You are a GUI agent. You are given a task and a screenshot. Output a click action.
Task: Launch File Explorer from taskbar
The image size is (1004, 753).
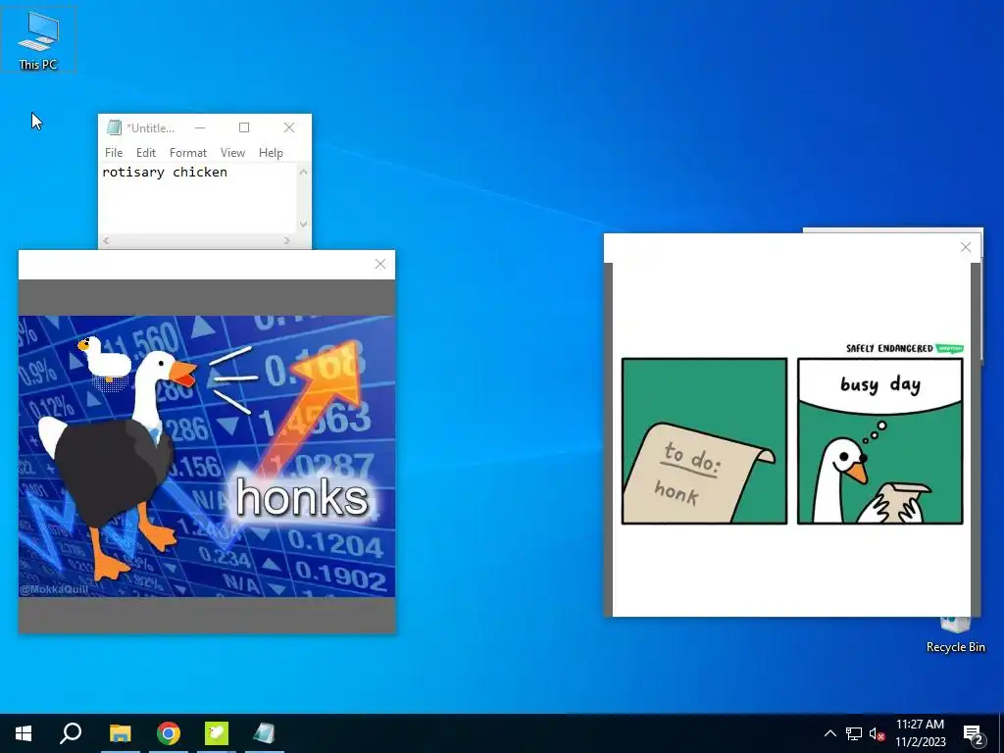pyautogui.click(x=120, y=733)
